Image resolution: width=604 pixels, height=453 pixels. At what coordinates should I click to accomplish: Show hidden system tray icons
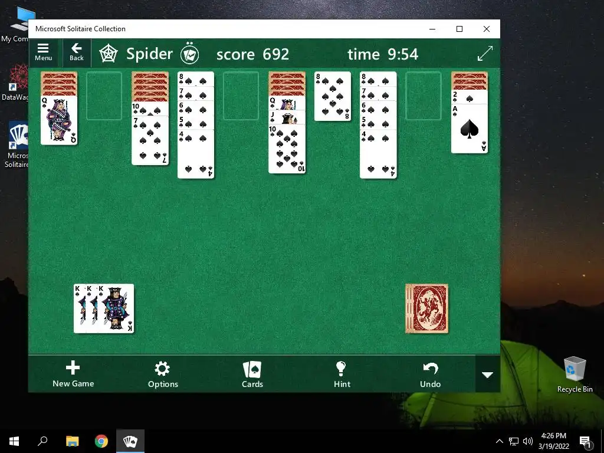[499, 441]
